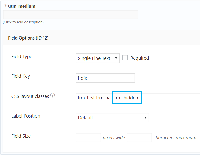The image size is (200, 155).
Task: Toggle the Required checkbox
Action: click(125, 58)
